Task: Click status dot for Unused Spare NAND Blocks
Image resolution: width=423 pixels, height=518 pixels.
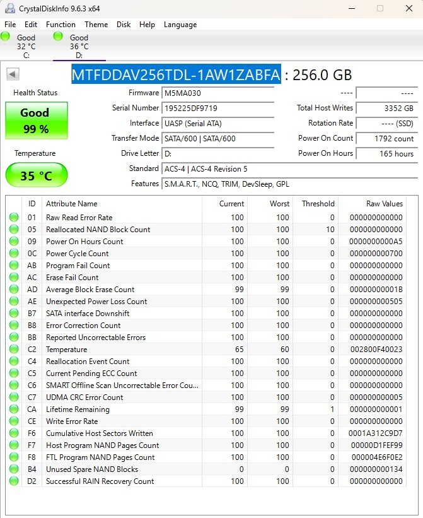Action: pyautogui.click(x=14, y=469)
